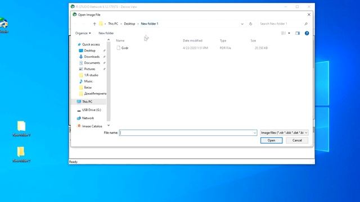Open the 1.R-studio folder in navigation pane
This screenshot has width=360, height=202.
pyautogui.click(x=91, y=75)
